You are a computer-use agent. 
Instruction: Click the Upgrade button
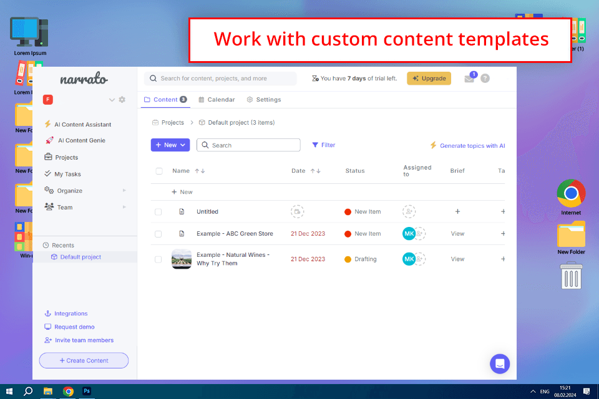[x=429, y=79]
